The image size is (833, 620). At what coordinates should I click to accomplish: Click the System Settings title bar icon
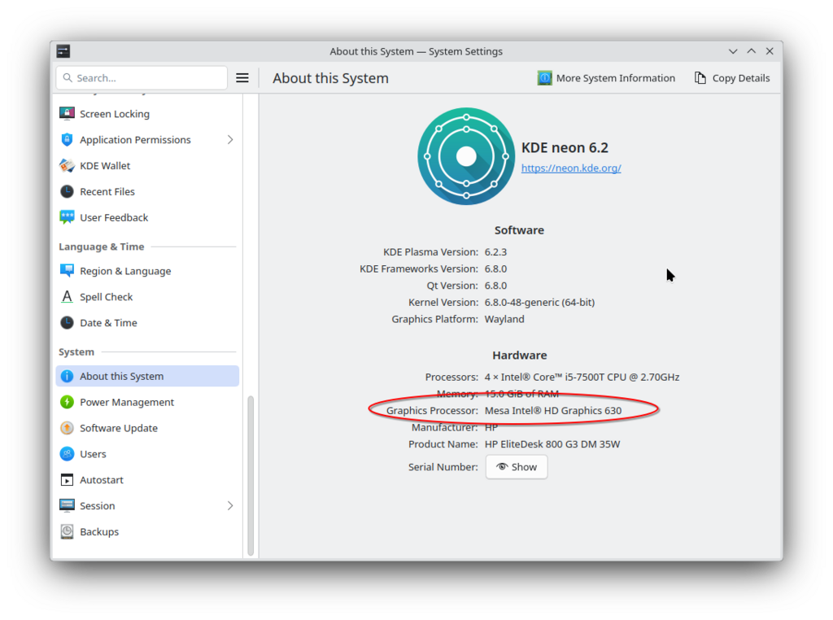[63, 51]
